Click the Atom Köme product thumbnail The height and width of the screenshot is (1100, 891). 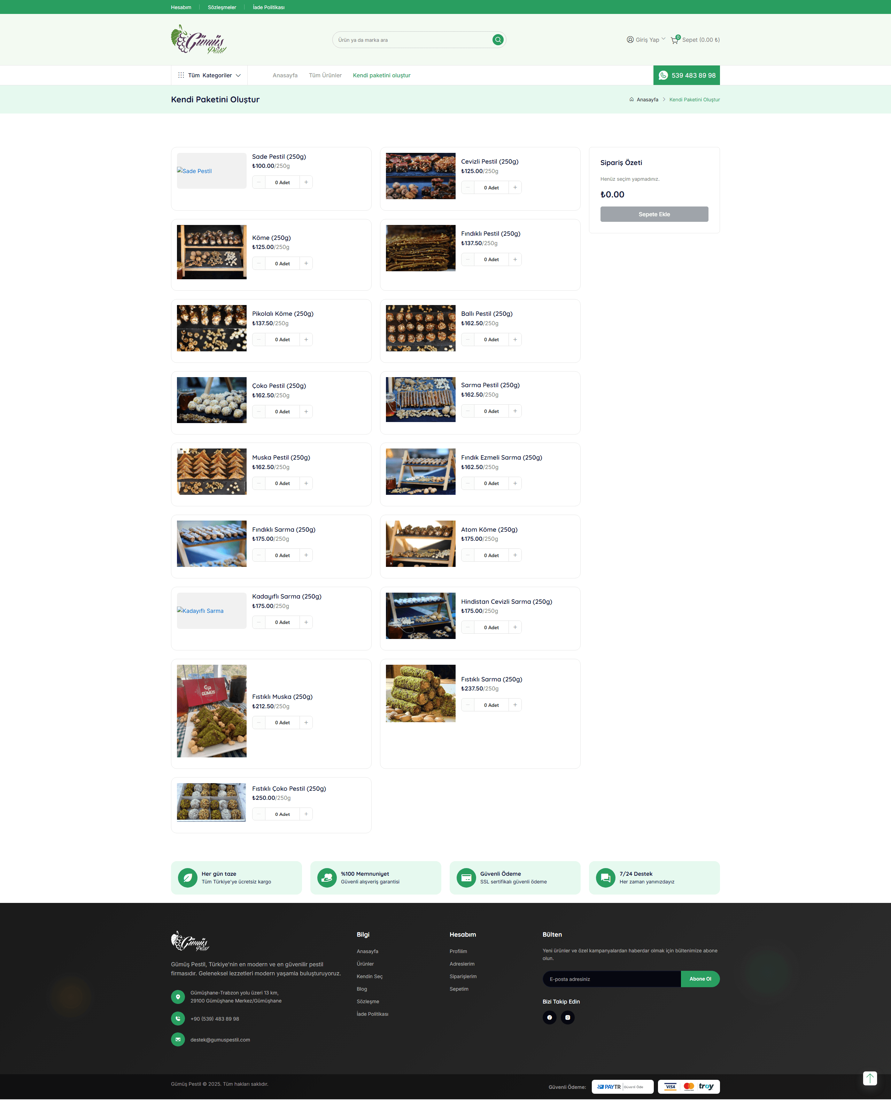click(420, 543)
